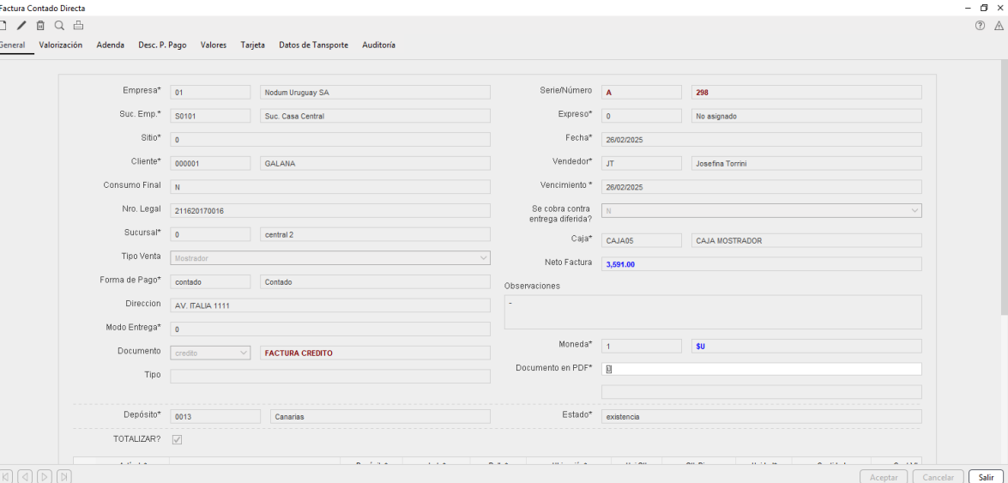This screenshot has width=1008, height=483.
Task: Click the trash delete icon
Action: tap(40, 26)
